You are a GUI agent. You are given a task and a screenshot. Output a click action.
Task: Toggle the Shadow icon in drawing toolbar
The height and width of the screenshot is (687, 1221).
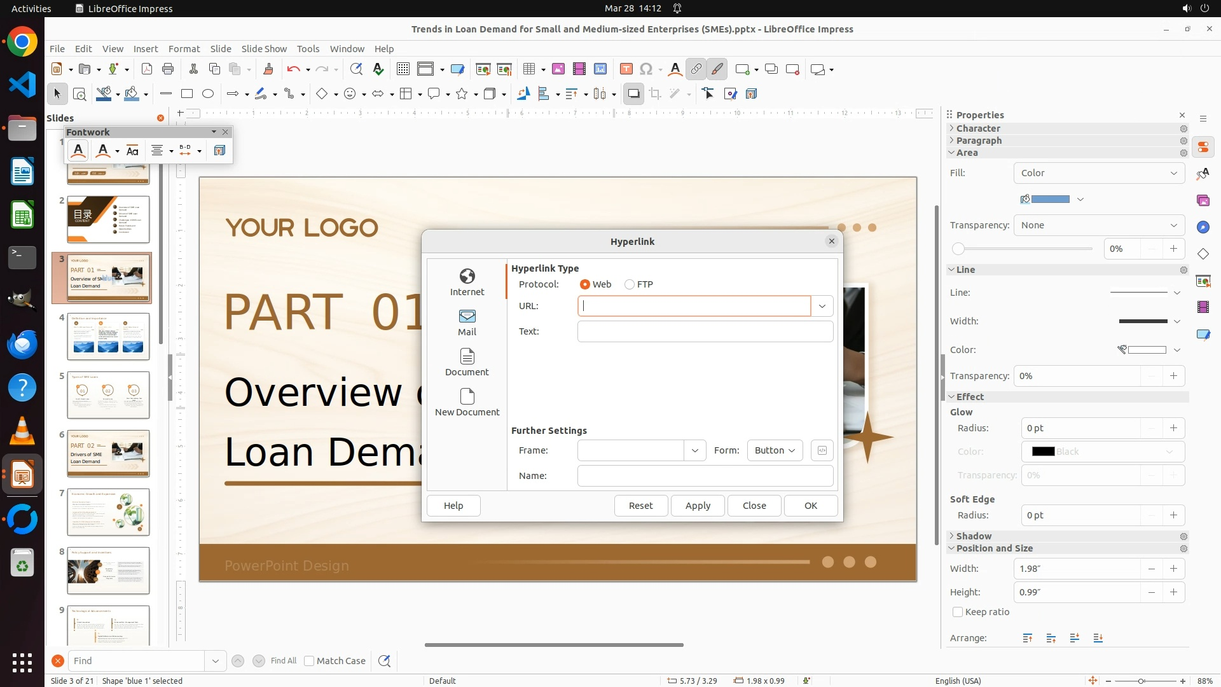[633, 94]
